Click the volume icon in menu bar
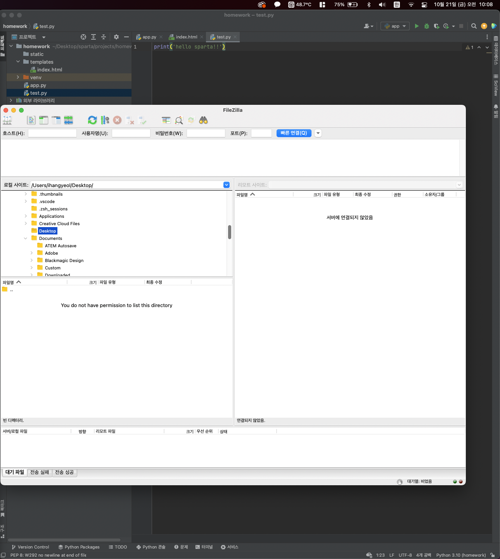 (x=382, y=5)
